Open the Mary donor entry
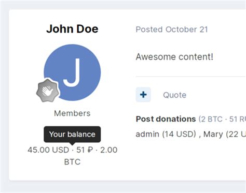246x193 pixels. click(x=225, y=134)
